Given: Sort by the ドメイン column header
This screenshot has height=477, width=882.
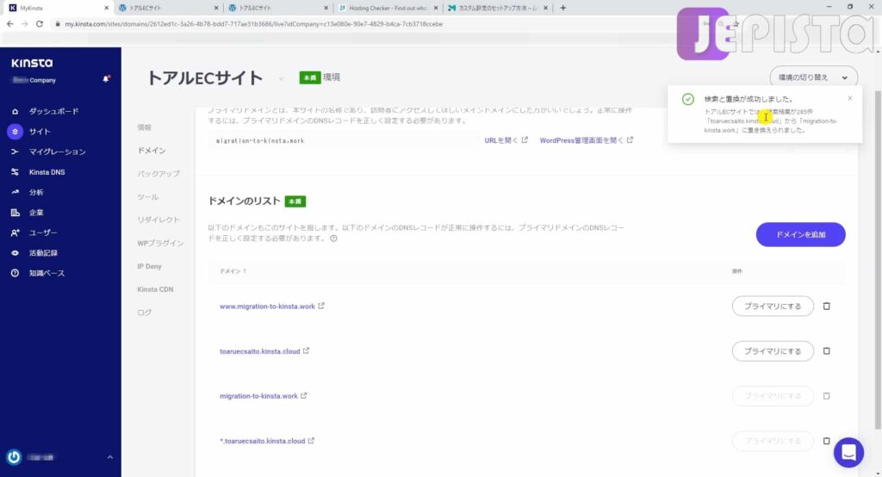Looking at the screenshot, I should (233, 271).
